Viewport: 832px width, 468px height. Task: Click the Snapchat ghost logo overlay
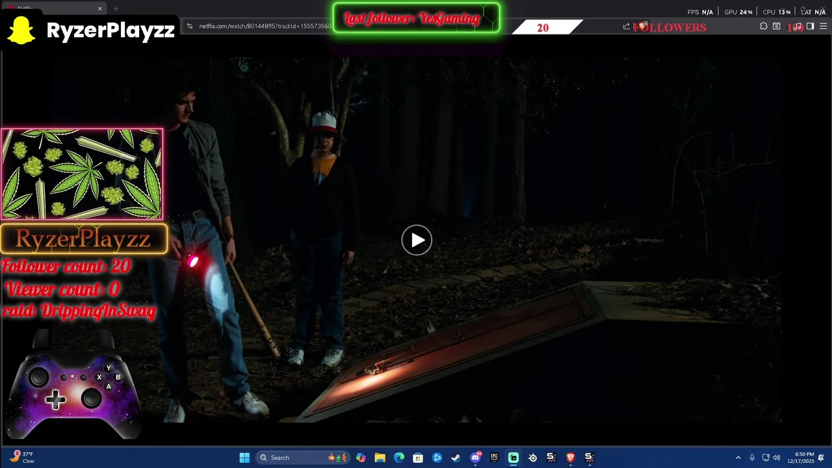tap(21, 31)
